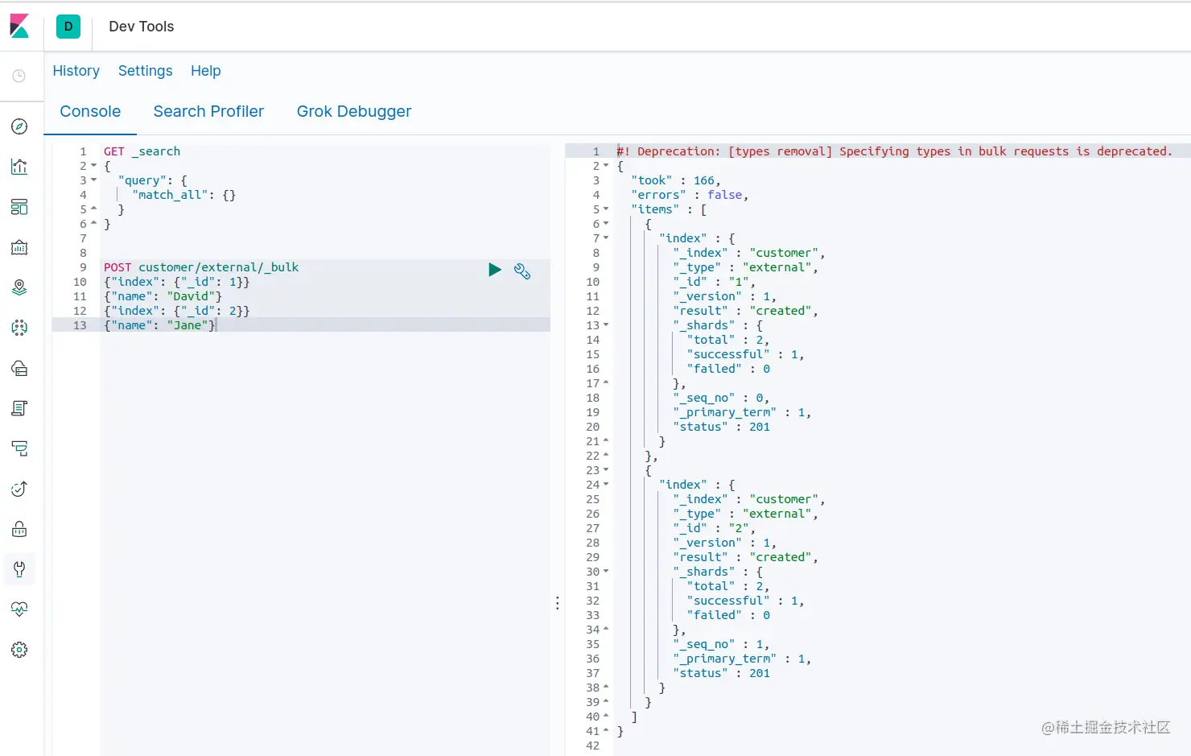
Task: Open Stack Monitoring heartbeat icon
Action: coord(19,609)
